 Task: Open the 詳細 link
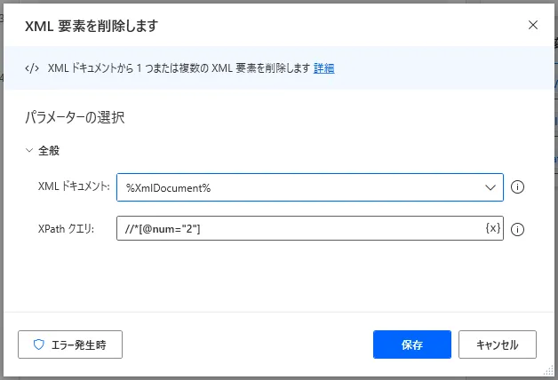[x=323, y=67]
